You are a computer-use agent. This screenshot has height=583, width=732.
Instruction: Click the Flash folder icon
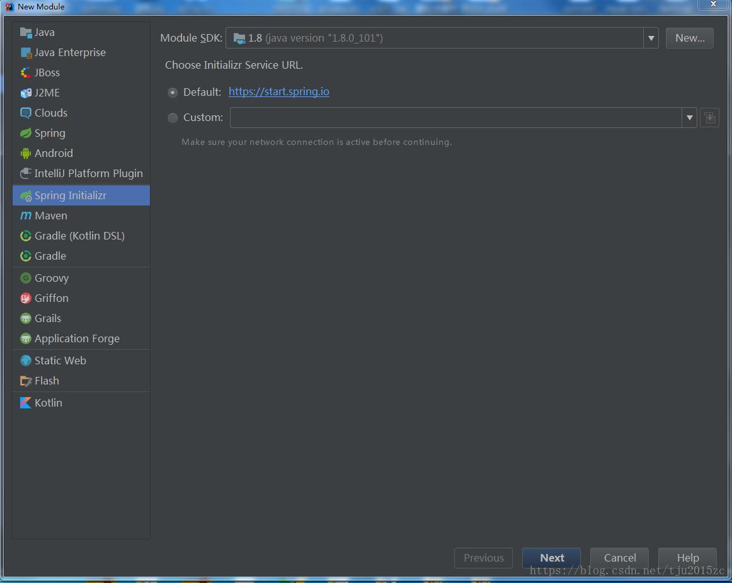[x=26, y=381]
